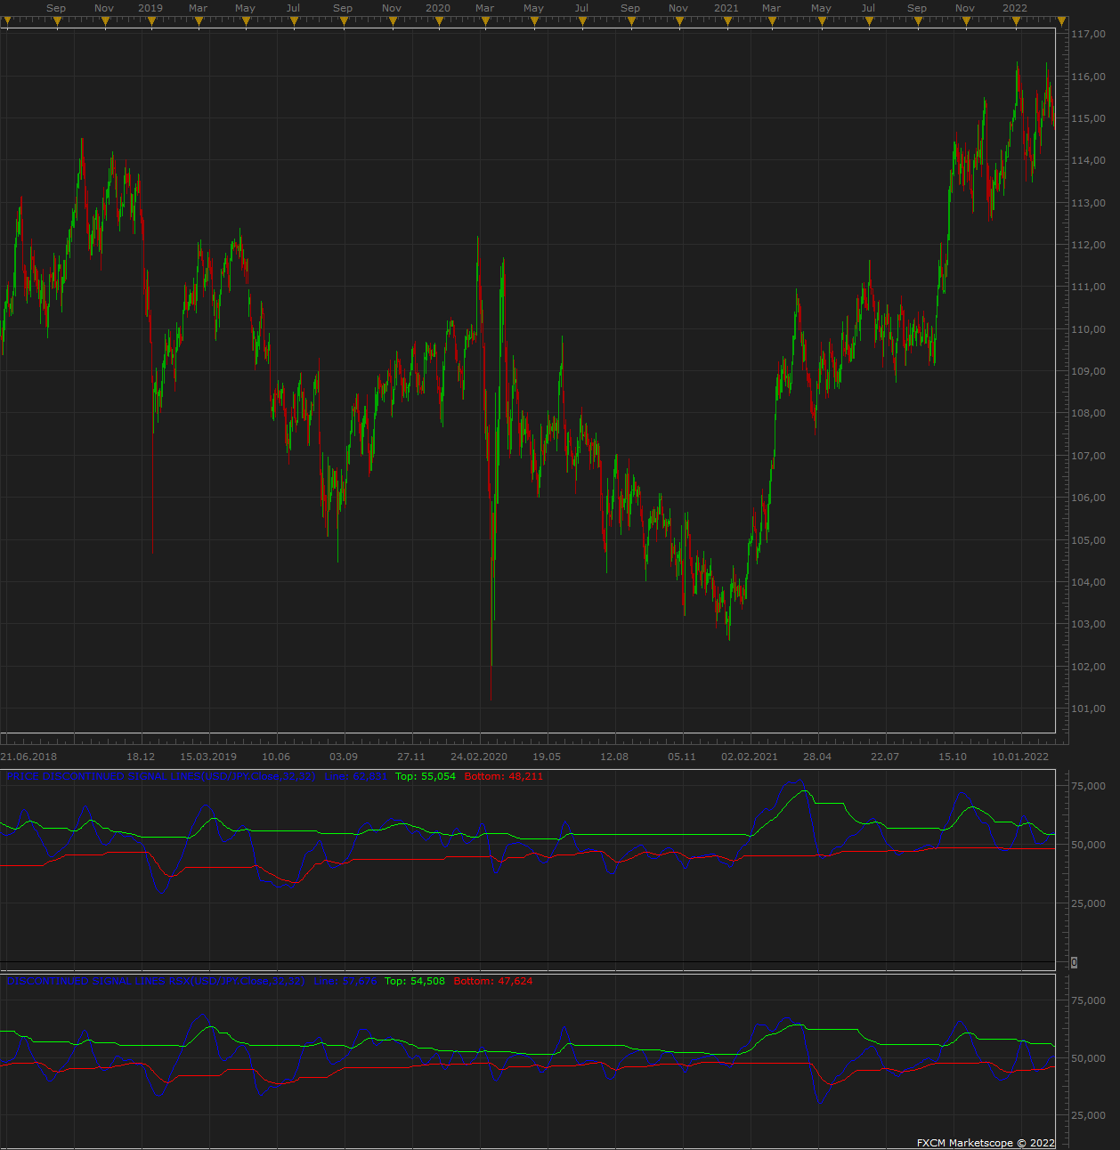The image size is (1120, 1150).
Task: Click the 'Bottom: 47,624' value label
Action: [x=493, y=981]
